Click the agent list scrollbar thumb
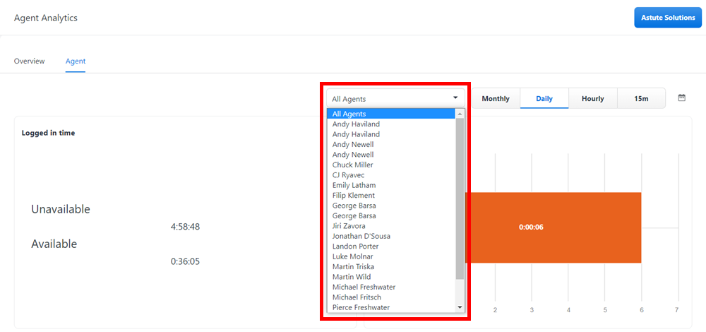The image size is (706, 332). [x=460, y=198]
